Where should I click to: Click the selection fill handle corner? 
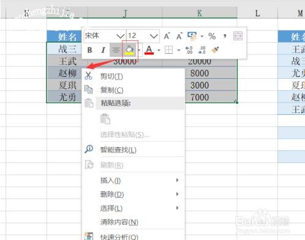[x=236, y=102]
